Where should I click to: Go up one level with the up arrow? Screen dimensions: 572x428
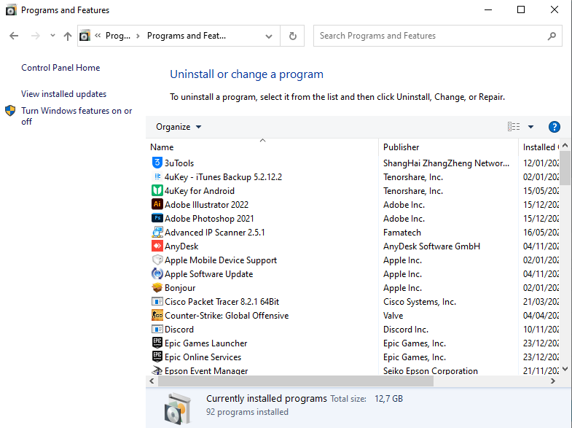(68, 36)
